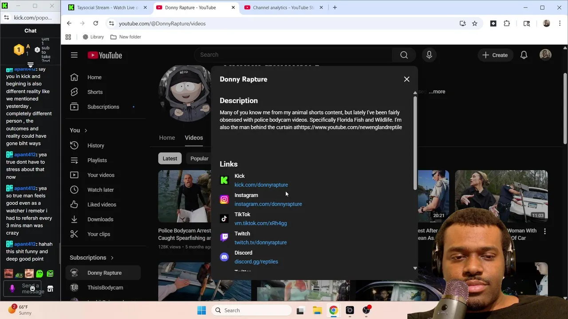This screenshot has width=568, height=319.
Task: Open the Police Bodycam Arrest video title
Action: pyautogui.click(x=185, y=234)
